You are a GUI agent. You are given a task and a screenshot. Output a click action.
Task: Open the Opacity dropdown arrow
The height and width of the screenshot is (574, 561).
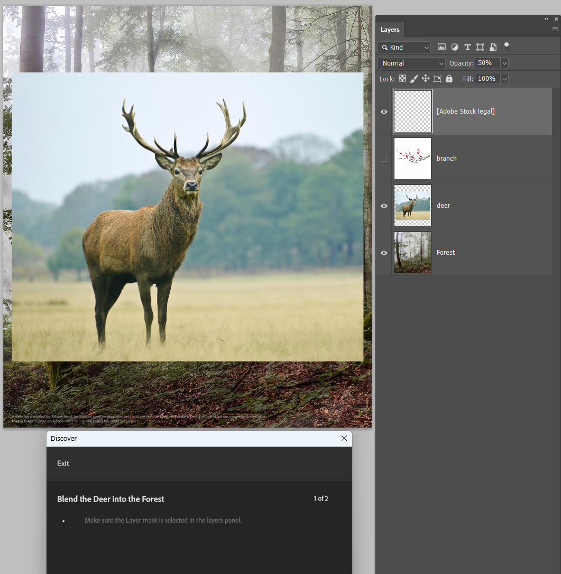point(504,63)
